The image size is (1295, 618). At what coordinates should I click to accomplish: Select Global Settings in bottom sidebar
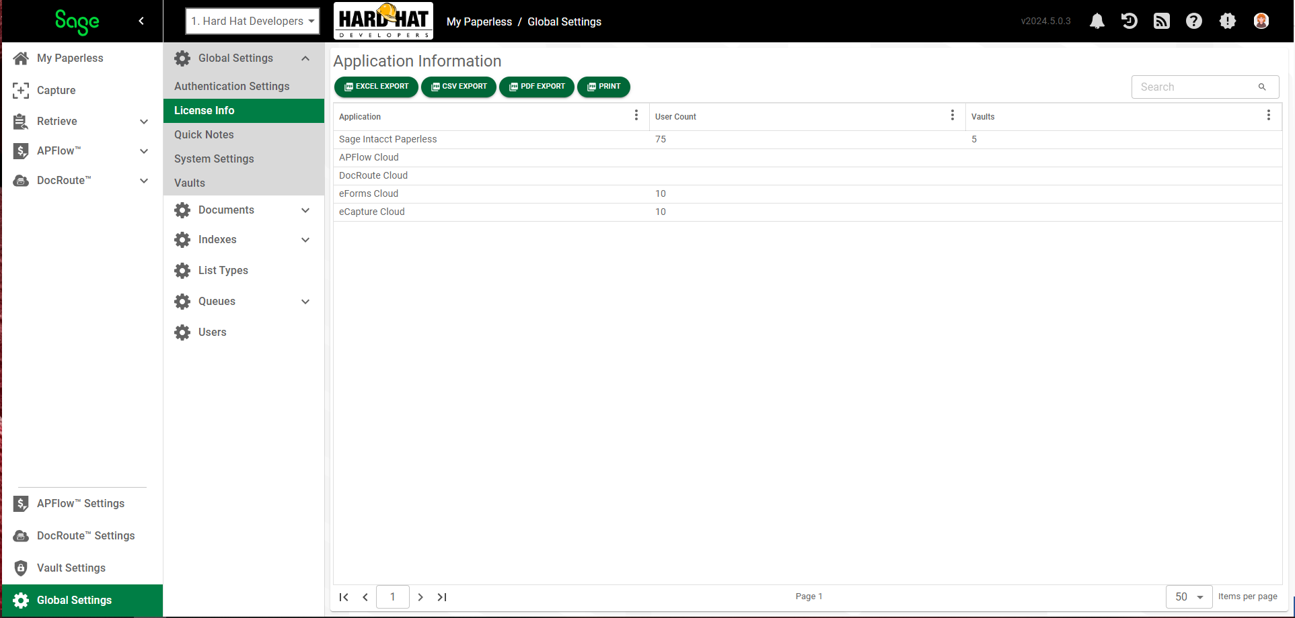[82, 600]
